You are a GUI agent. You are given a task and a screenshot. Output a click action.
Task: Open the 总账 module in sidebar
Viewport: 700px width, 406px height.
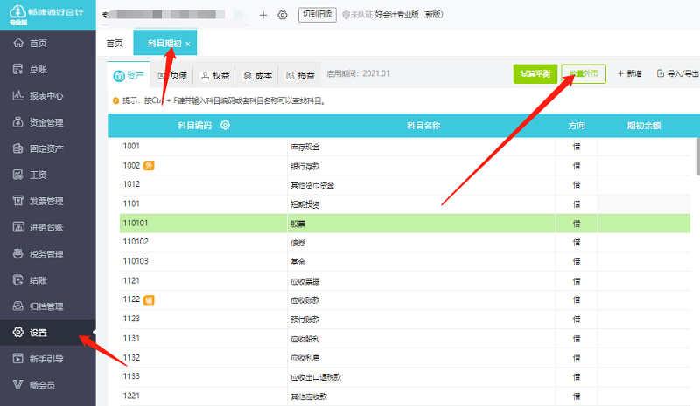pos(48,70)
